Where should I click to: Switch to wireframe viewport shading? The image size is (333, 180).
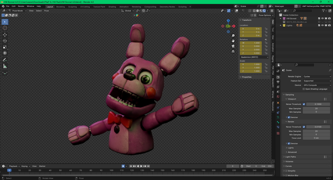[x=254, y=11]
